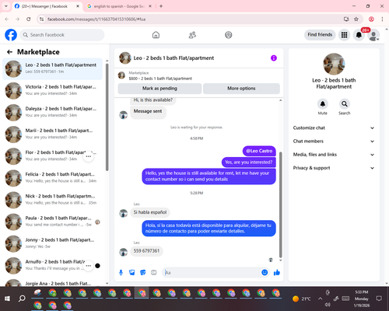389x311 pixels.
Task: Click the large listing thumbnail in right panel
Action: (x=334, y=64)
